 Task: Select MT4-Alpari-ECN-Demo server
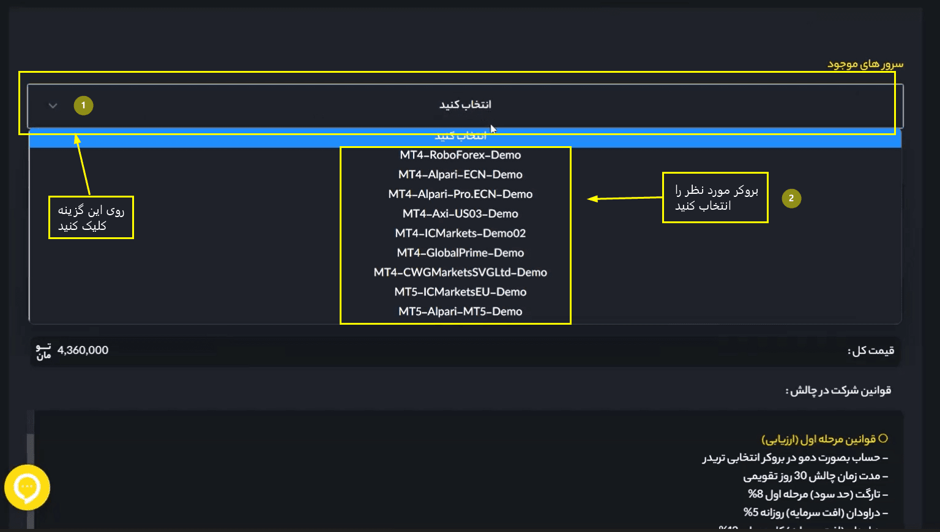coord(460,175)
